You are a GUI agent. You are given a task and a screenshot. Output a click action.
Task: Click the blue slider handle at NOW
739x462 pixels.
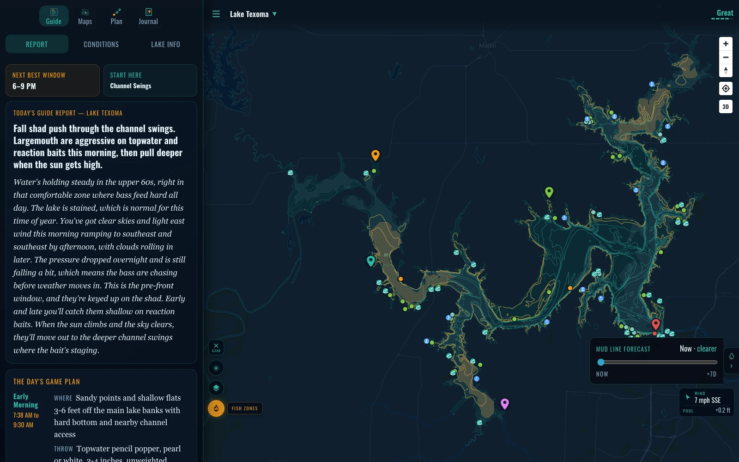[601, 362]
